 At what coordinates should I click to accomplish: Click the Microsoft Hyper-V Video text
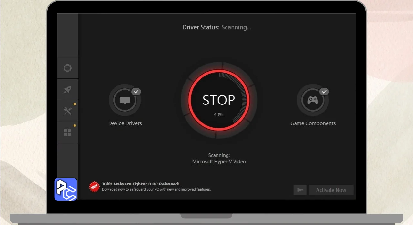(219, 162)
